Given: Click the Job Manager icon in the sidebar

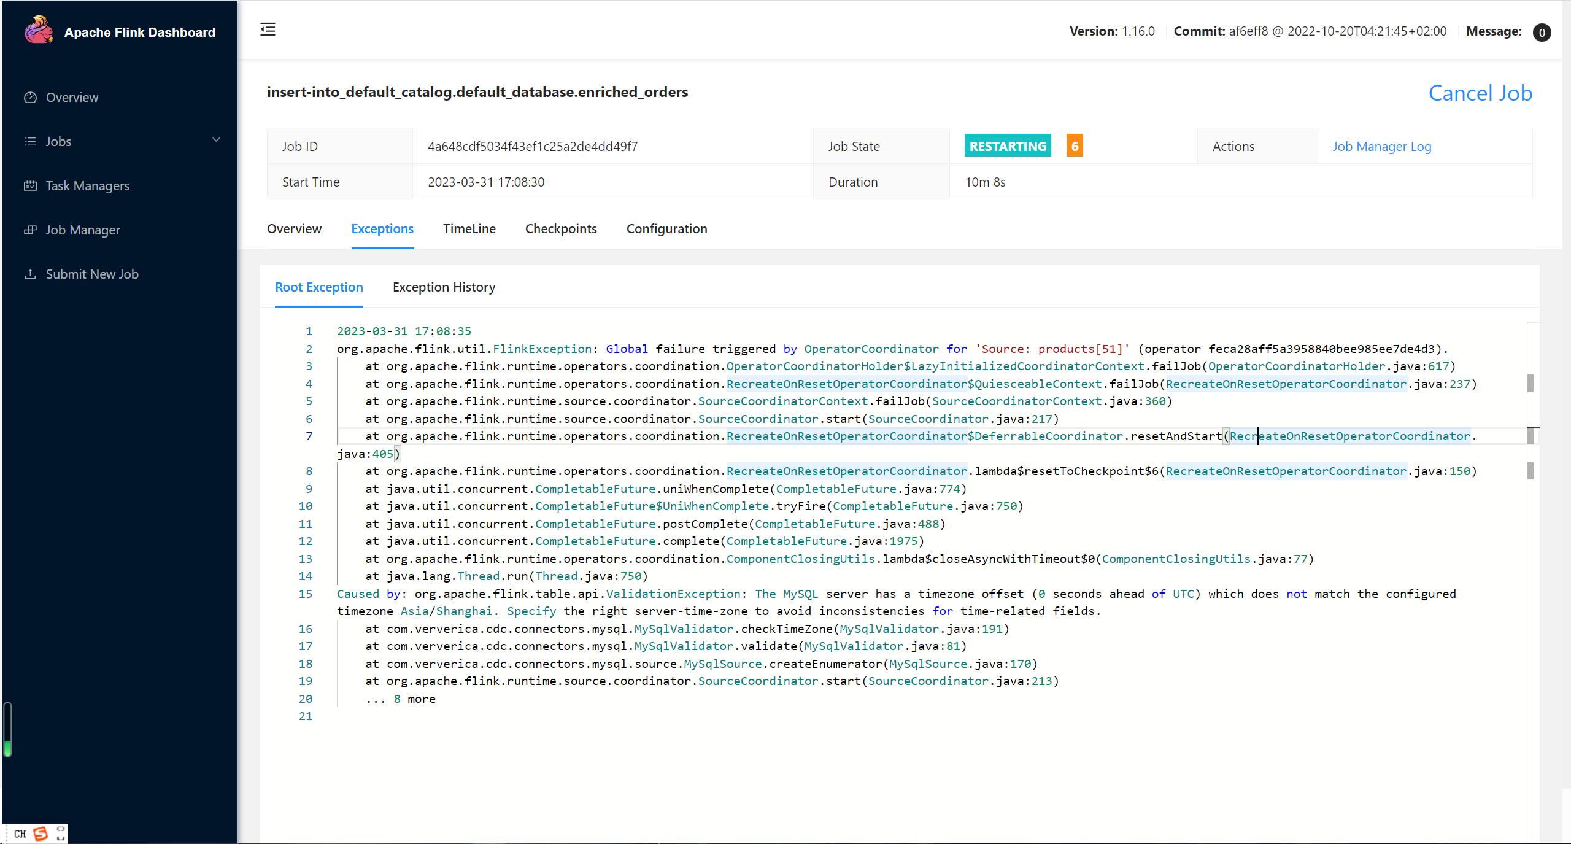Looking at the screenshot, I should 30,230.
